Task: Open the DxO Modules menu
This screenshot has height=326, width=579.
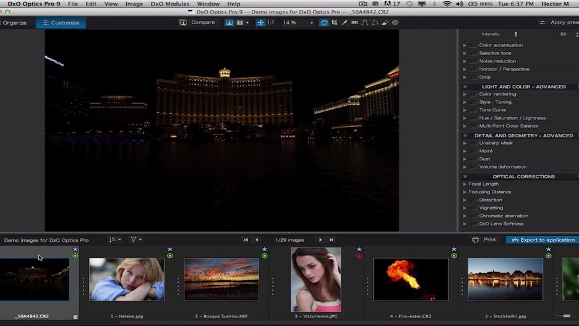Action: pos(169,4)
